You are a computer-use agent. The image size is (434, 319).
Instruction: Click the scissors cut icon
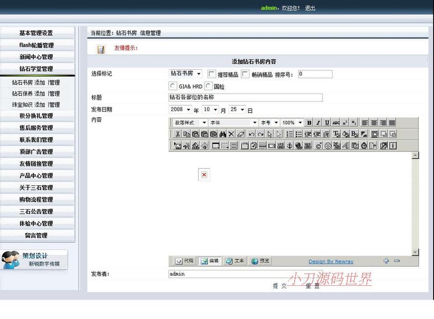[x=177, y=134]
